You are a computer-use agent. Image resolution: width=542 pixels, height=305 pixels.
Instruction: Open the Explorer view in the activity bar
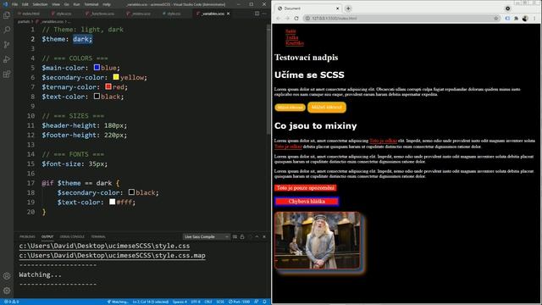(7, 15)
